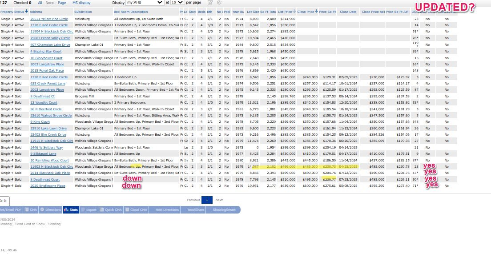Sort by Close Price Adj header
The width and height of the screenshot is (491, 254).
click(373, 12)
